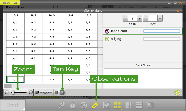
Task: Select the yellow four-square grid view icon
Action: 117,105
